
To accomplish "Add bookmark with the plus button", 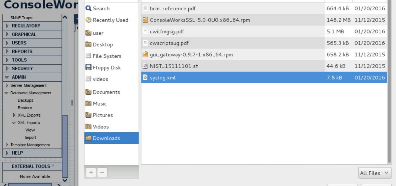I will pyautogui.click(x=91, y=172).
